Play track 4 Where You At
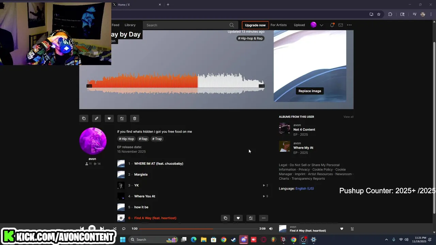 (x=144, y=196)
